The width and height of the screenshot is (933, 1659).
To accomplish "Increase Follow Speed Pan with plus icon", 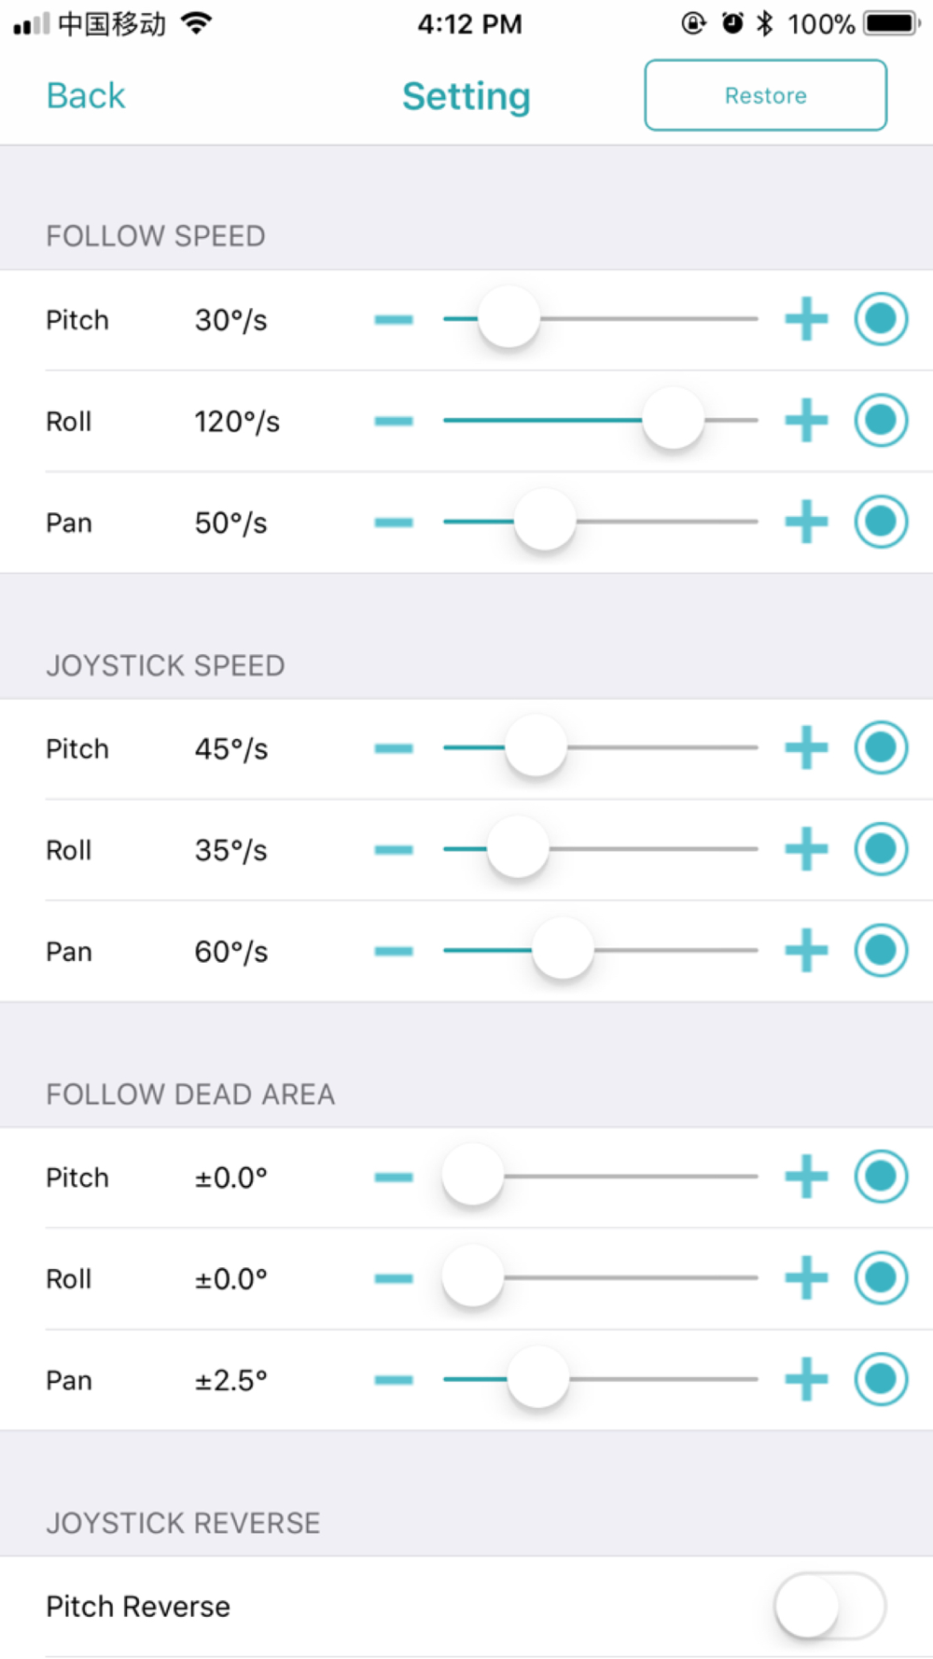I will click(x=806, y=522).
